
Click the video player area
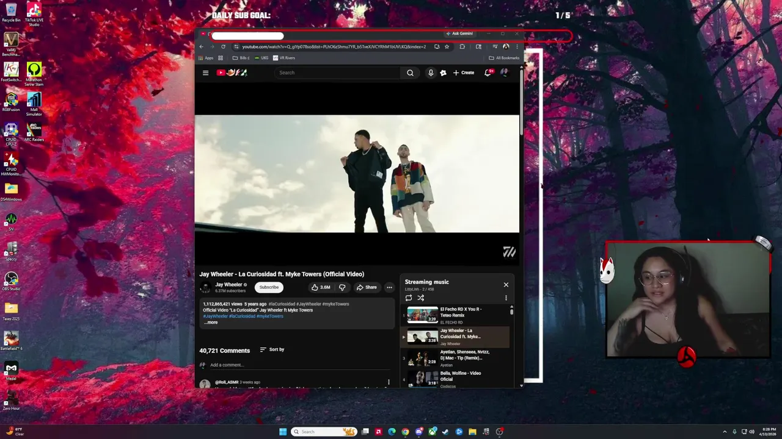tap(357, 174)
